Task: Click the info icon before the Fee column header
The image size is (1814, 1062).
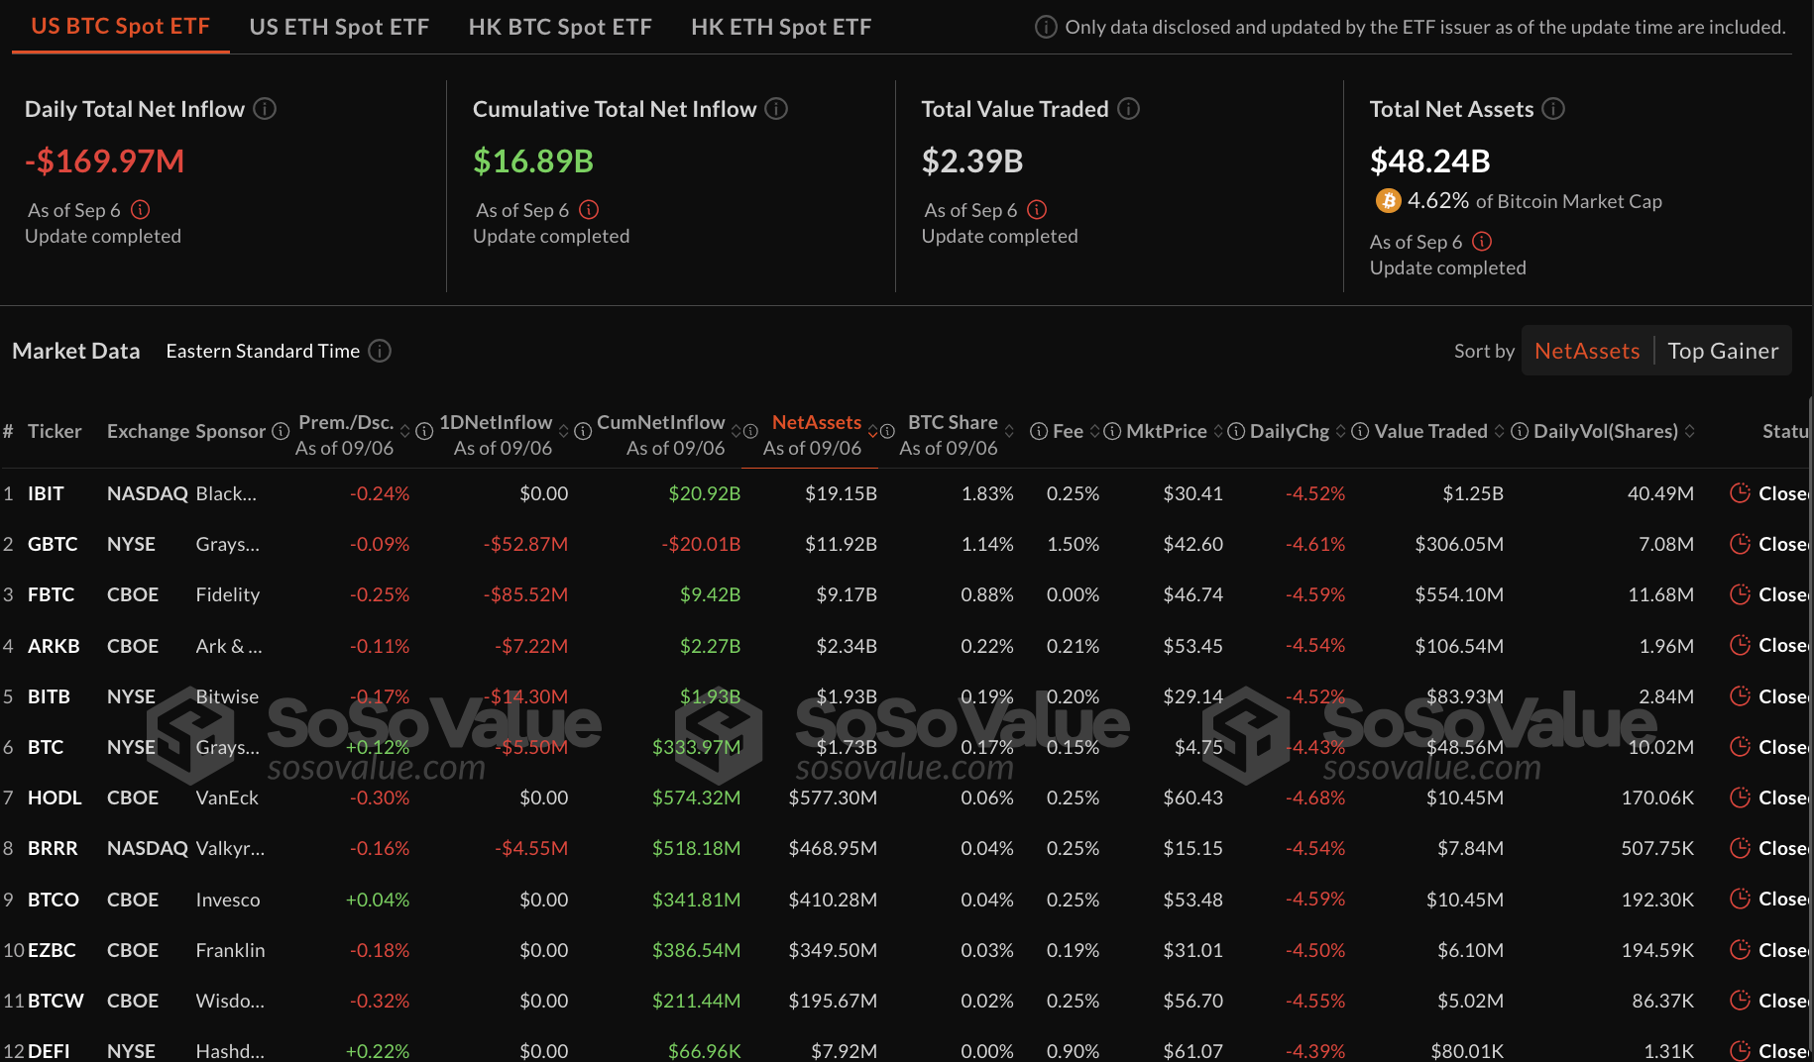Action: pyautogui.click(x=1039, y=431)
